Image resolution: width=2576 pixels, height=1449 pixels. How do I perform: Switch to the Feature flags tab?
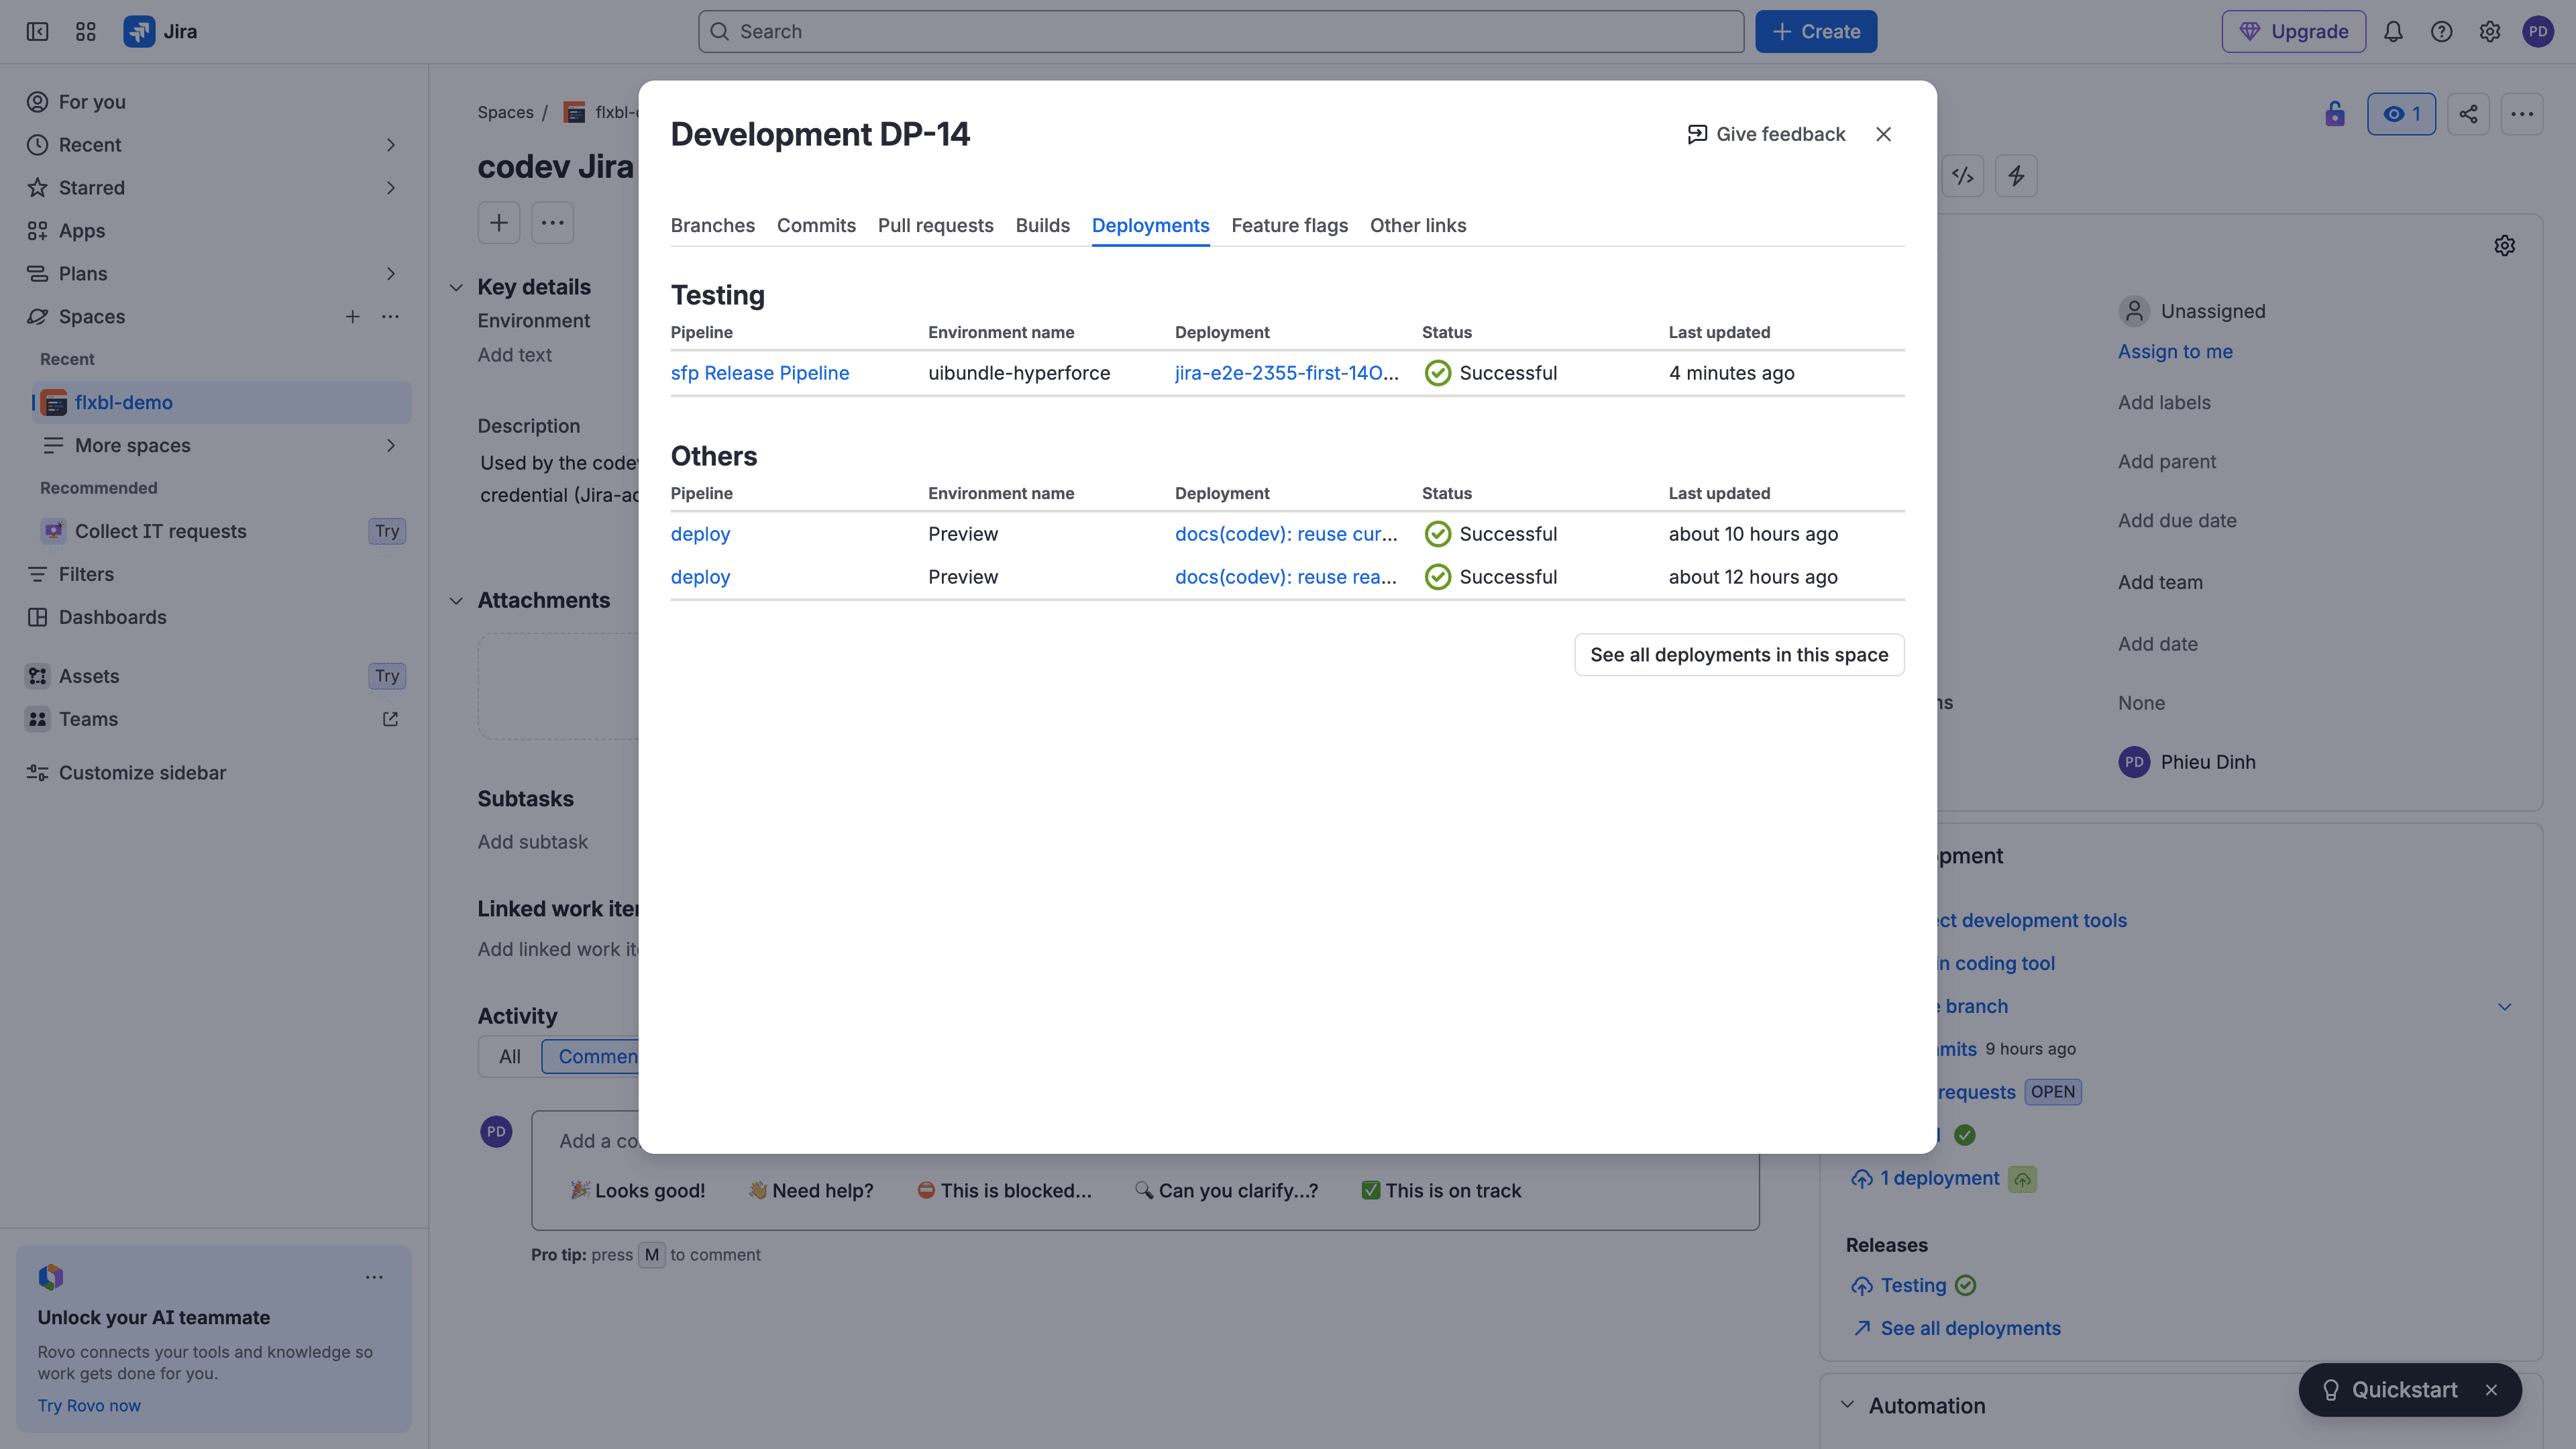pos(1289,225)
